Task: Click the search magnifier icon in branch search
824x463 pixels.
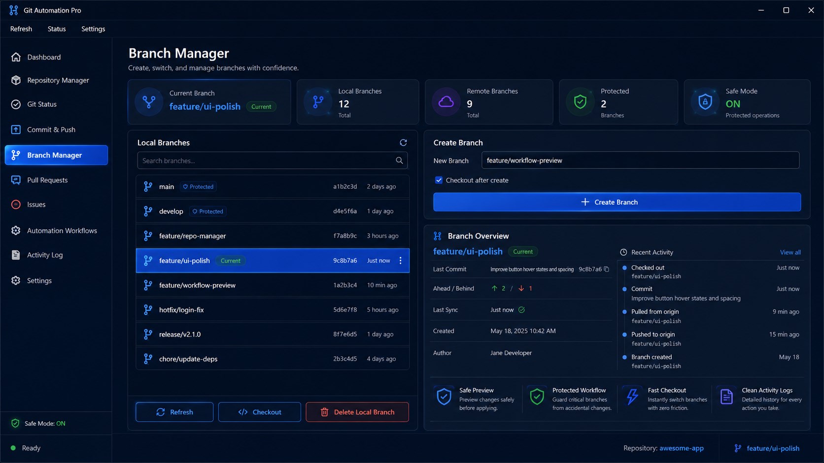Action: (399, 160)
